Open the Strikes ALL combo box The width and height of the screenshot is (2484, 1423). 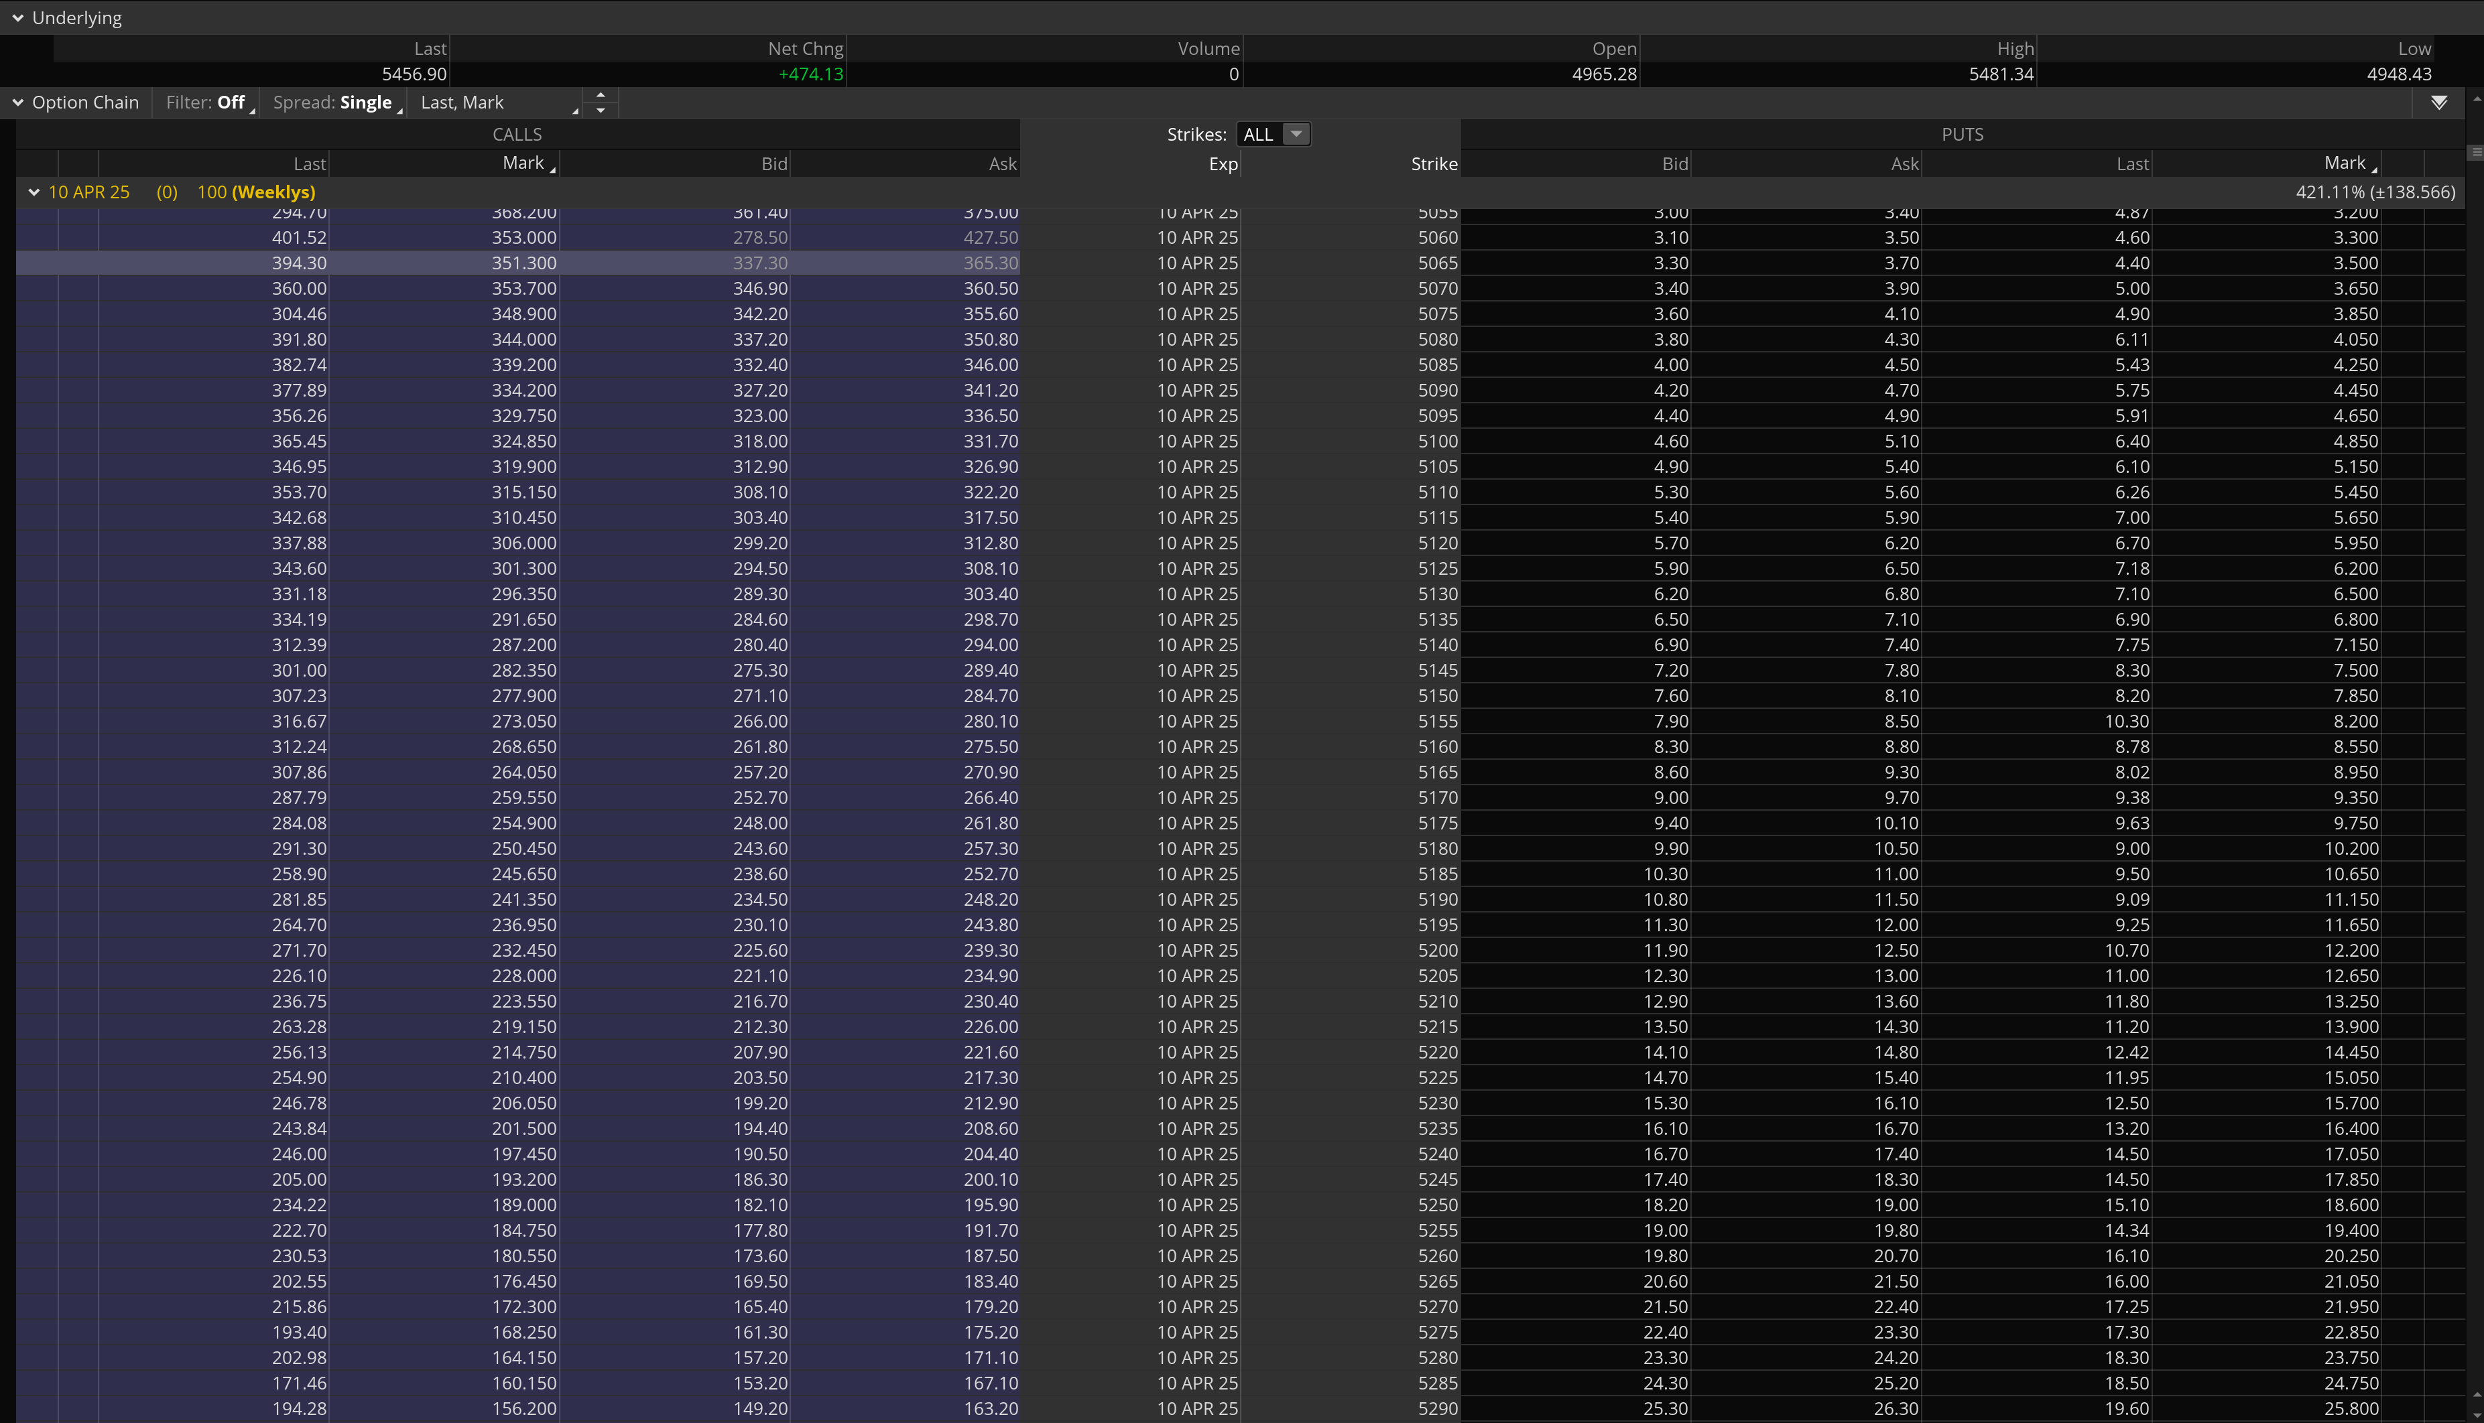[1273, 135]
